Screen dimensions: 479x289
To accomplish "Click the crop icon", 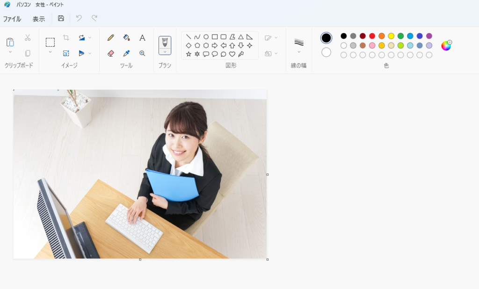I will (66, 37).
